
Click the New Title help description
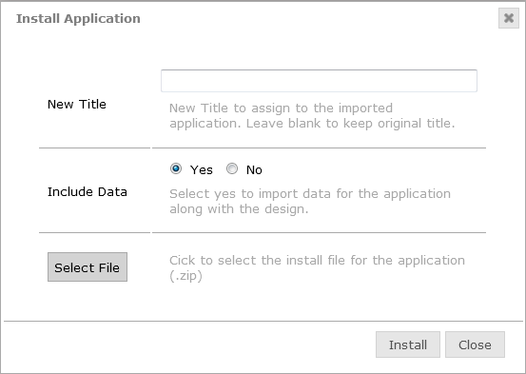coord(312,115)
